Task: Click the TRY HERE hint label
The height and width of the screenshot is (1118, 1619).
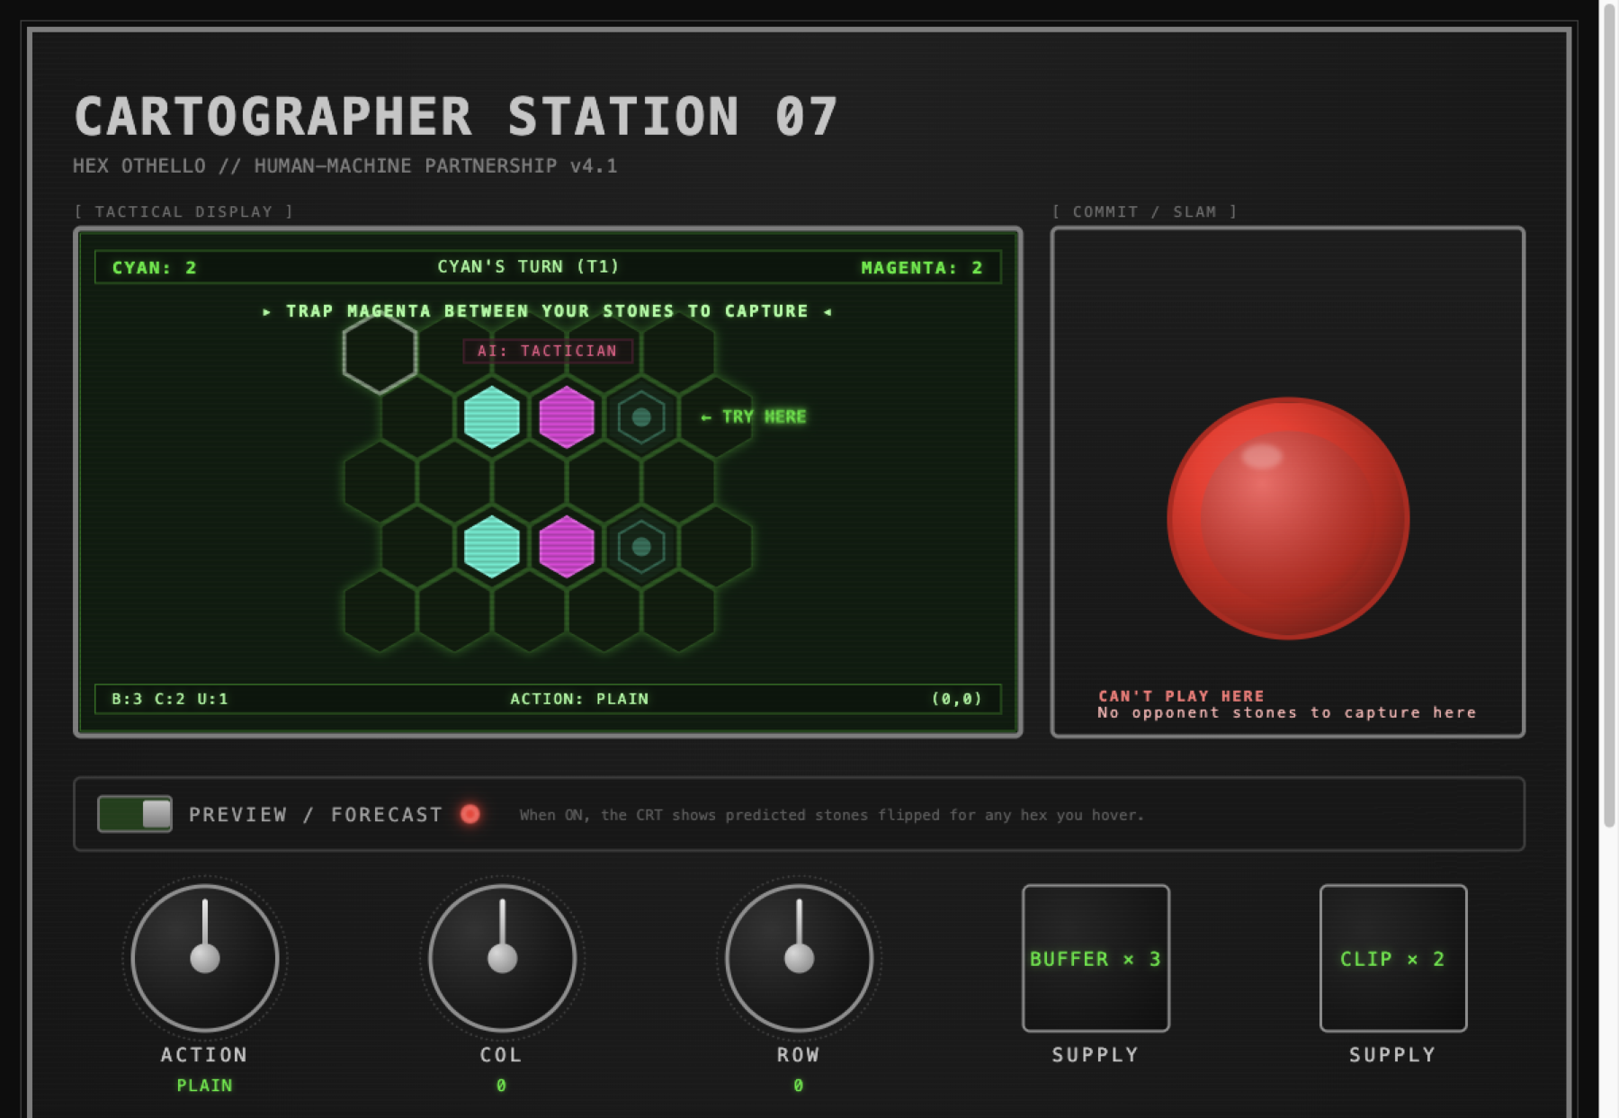Action: (754, 416)
